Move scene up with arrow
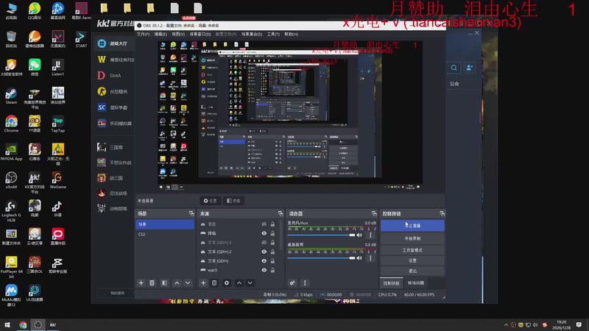 (x=177, y=283)
